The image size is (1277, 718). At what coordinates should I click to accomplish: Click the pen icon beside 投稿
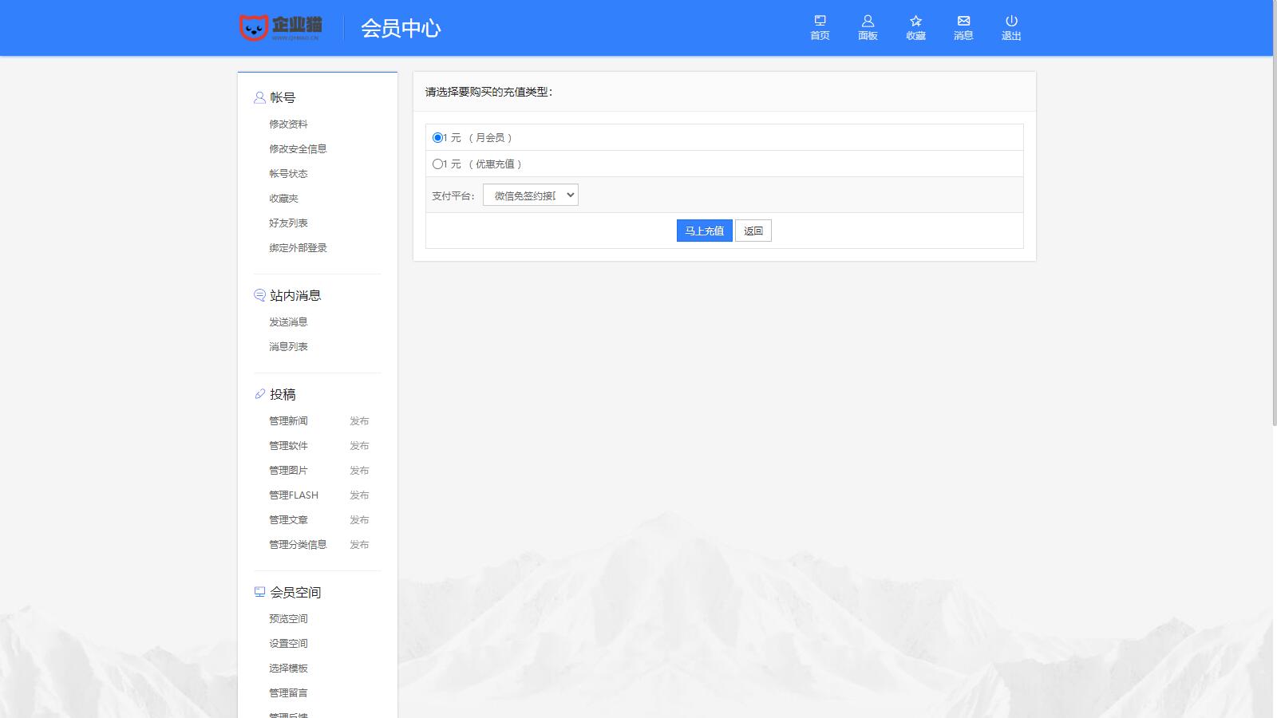coord(258,393)
